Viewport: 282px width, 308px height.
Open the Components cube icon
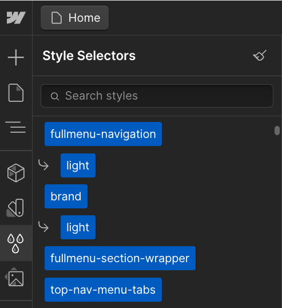[16, 173]
